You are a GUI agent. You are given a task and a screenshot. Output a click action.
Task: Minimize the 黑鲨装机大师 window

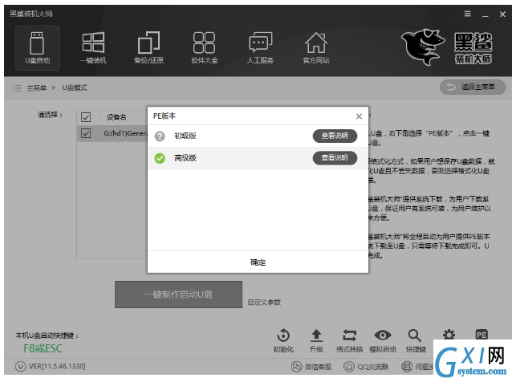click(x=486, y=14)
